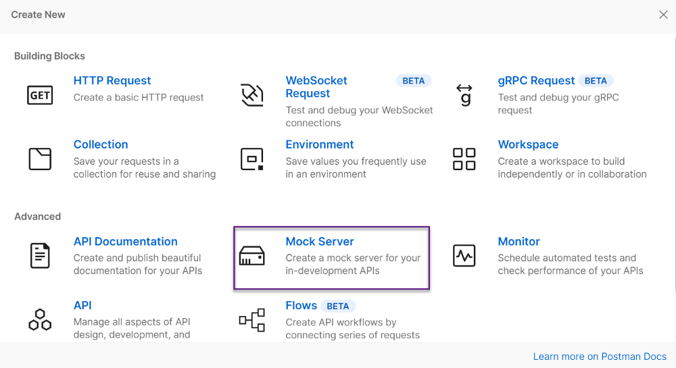The image size is (676, 368).
Task: Open the HTTP Request title link
Action: (x=112, y=80)
